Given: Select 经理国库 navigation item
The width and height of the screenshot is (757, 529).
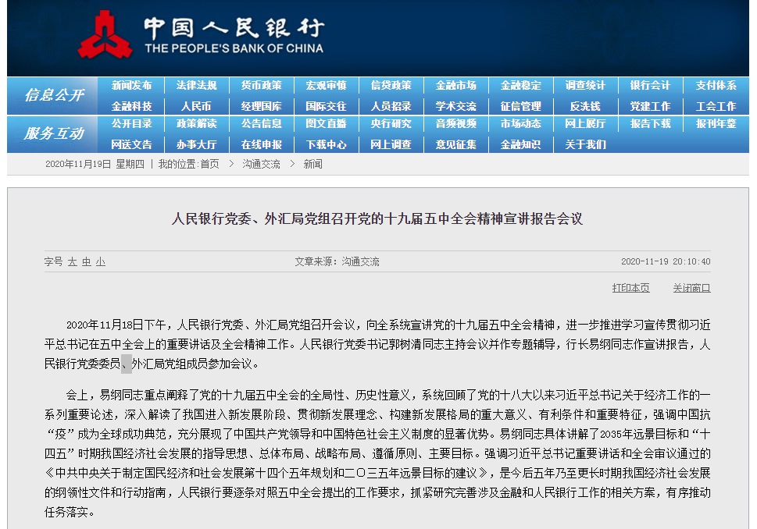Looking at the screenshot, I should coord(261,106).
